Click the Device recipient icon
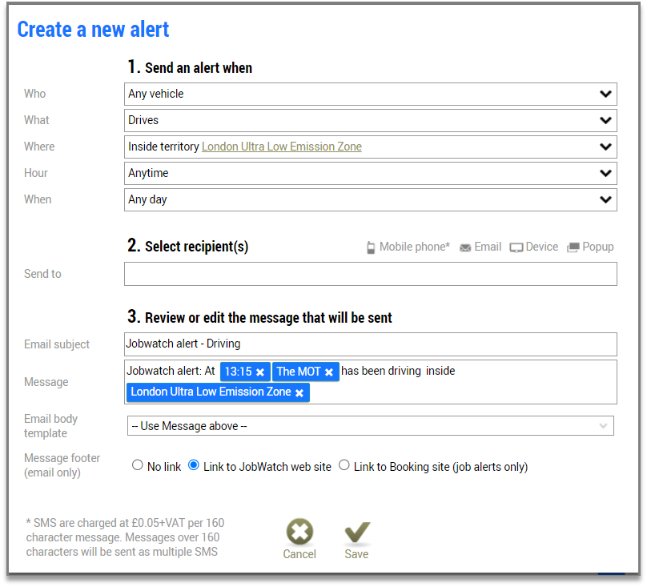Image resolution: width=647 pixels, height=587 pixels. [516, 247]
